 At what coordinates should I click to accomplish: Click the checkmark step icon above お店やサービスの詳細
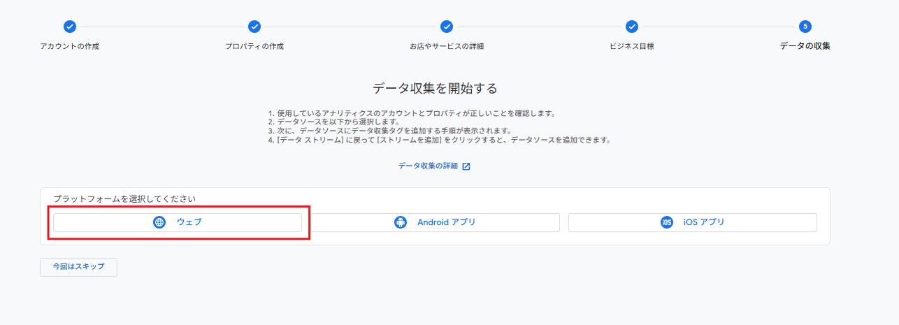pyautogui.click(x=447, y=27)
